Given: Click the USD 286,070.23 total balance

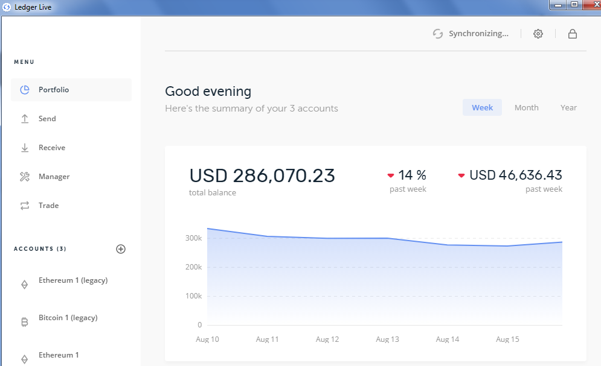Looking at the screenshot, I should (x=262, y=176).
